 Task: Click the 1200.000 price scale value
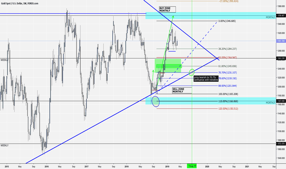pos(281,87)
